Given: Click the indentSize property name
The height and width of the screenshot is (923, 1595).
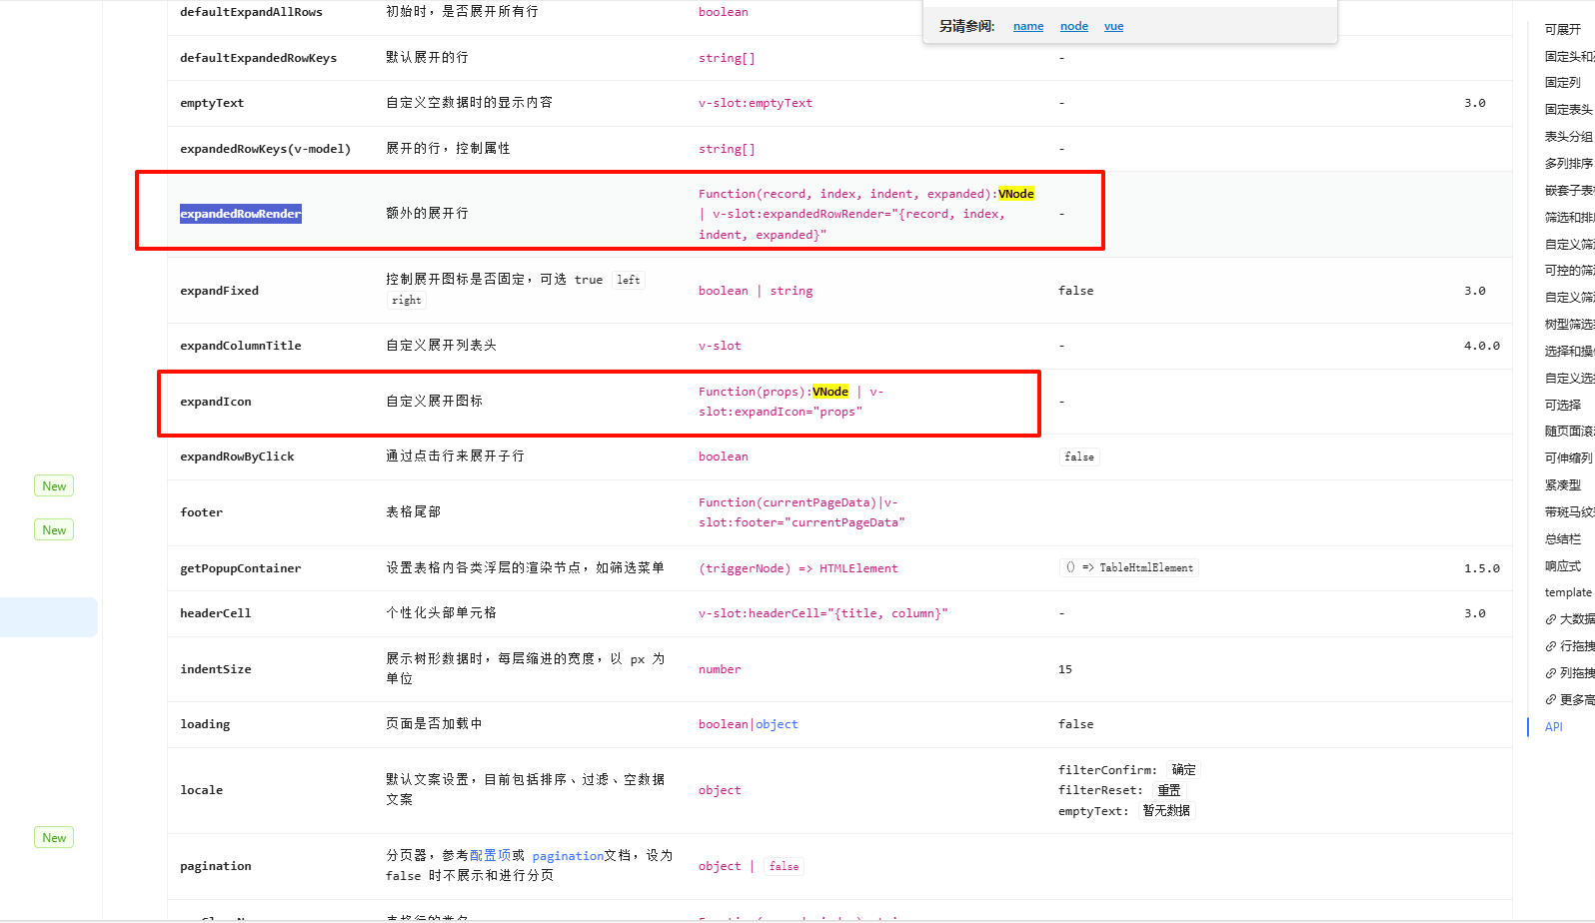Looking at the screenshot, I should point(216,669).
